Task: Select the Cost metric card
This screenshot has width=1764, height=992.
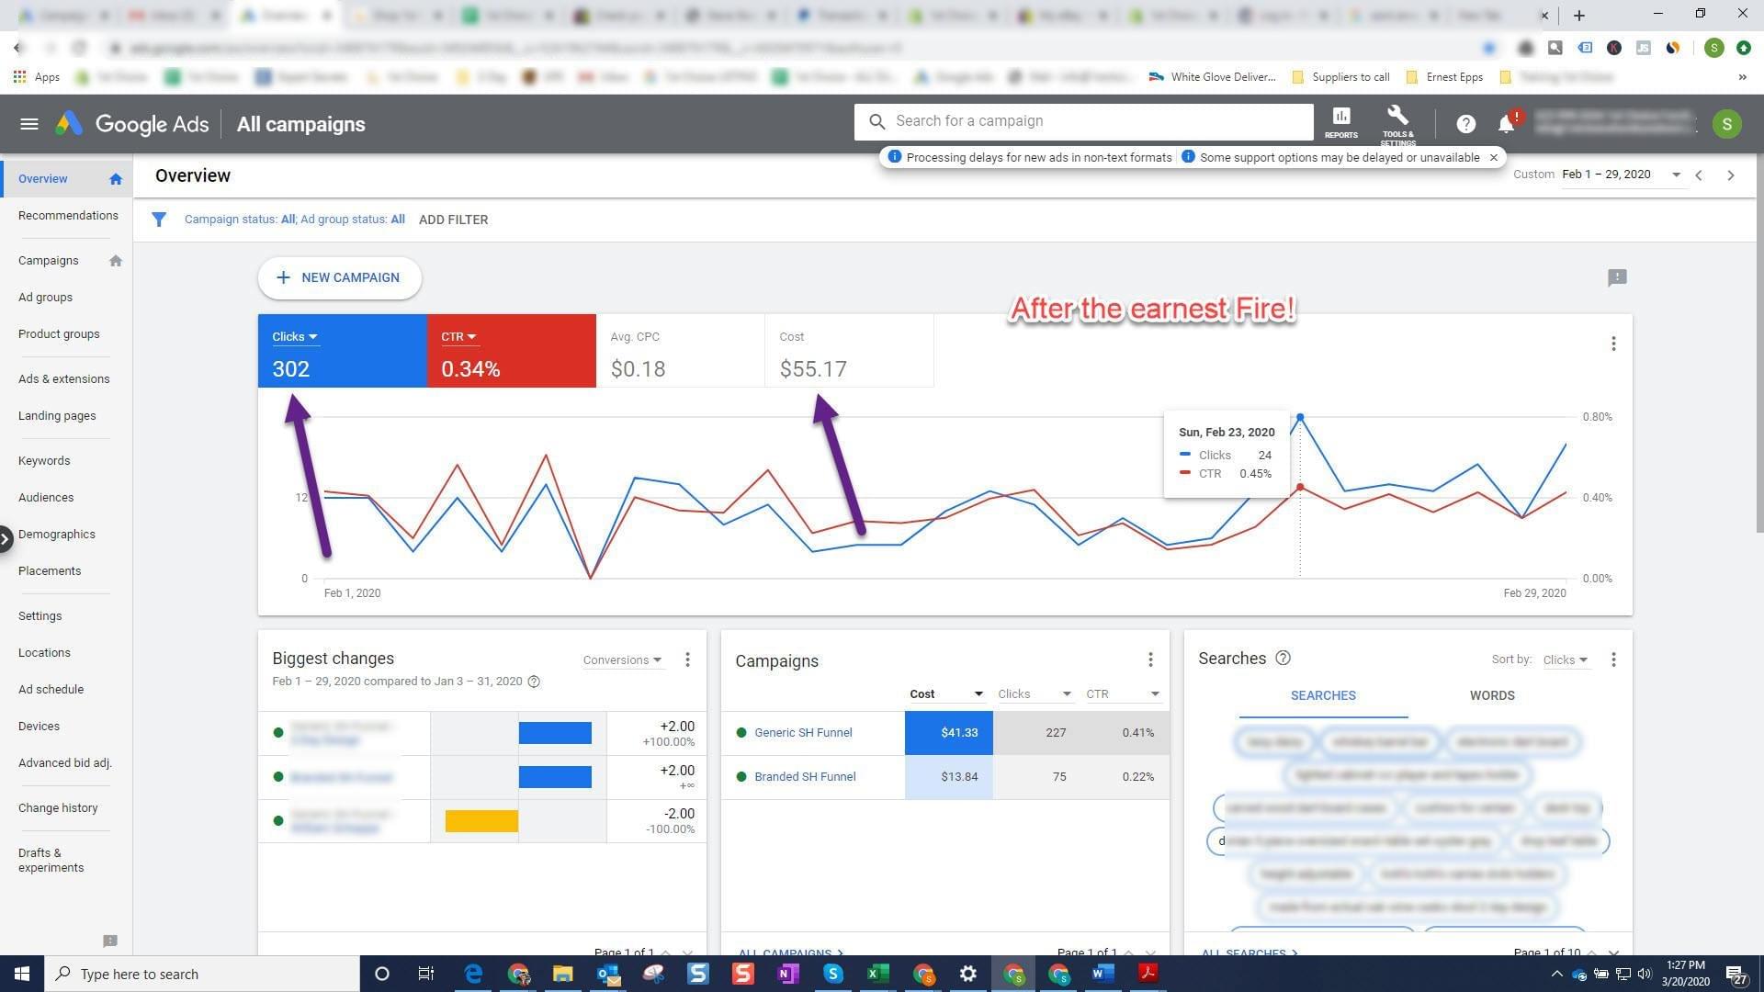Action: (x=849, y=351)
